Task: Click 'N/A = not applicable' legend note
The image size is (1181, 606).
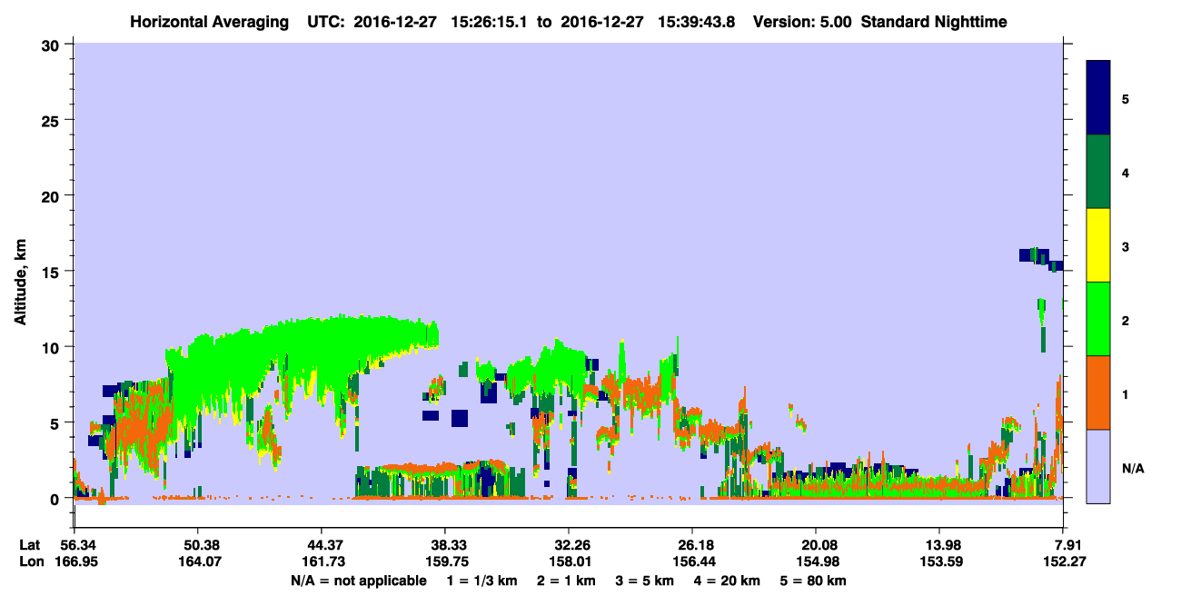Action: click(x=358, y=581)
